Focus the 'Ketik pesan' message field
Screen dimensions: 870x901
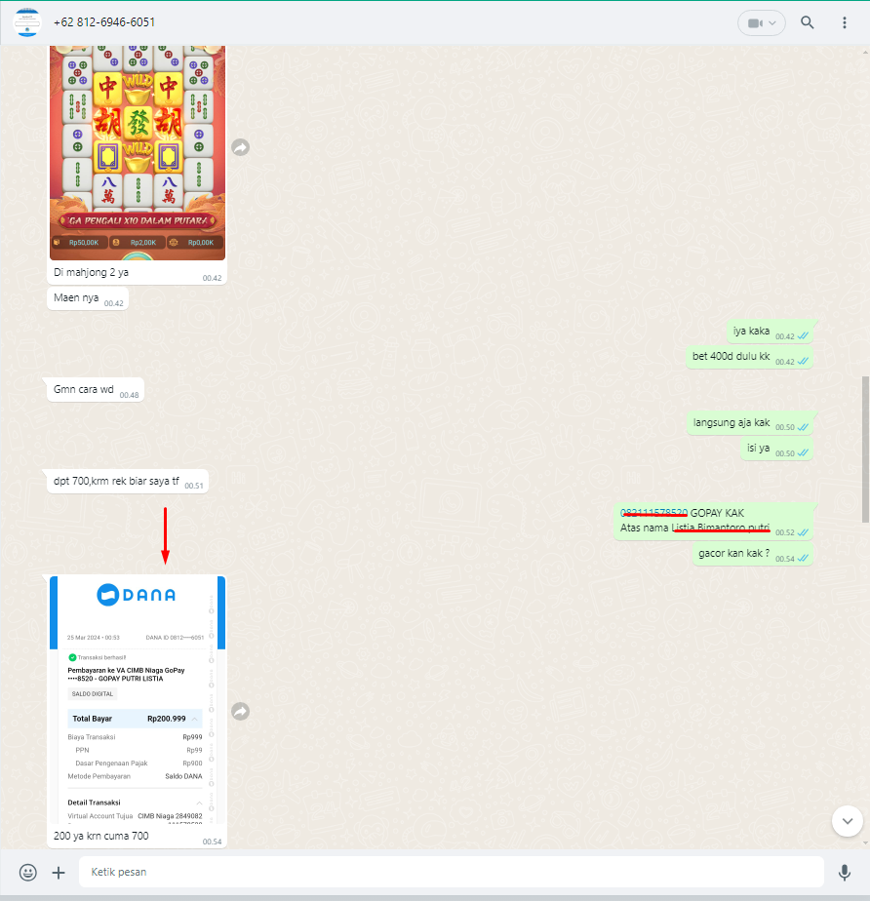pos(449,872)
